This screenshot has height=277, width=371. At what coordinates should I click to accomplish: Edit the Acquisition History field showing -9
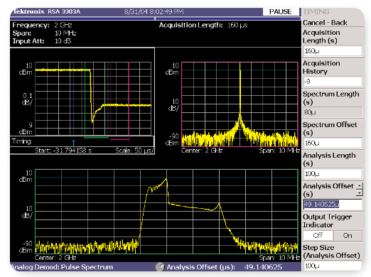pos(333,82)
